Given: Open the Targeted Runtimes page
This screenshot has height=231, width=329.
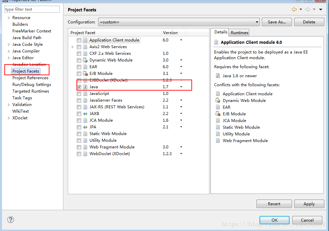Looking at the screenshot, I should [31, 91].
